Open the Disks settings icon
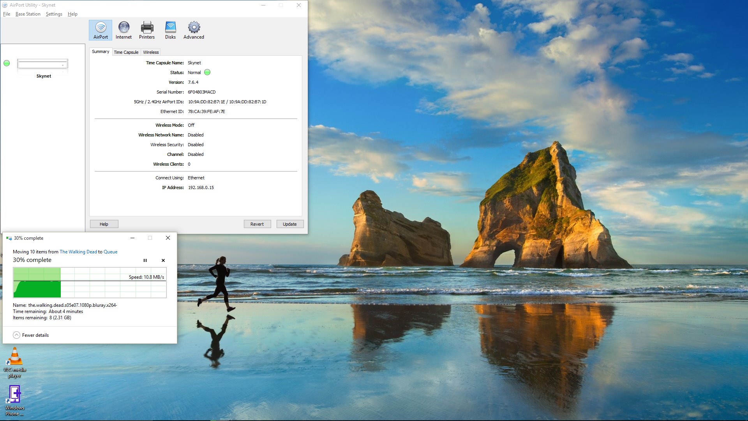This screenshot has height=421, width=748. pyautogui.click(x=170, y=30)
